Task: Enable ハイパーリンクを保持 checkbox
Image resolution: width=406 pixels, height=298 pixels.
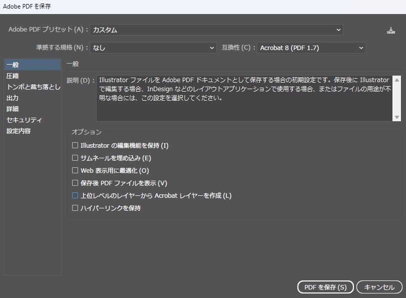Action: pyautogui.click(x=75, y=208)
